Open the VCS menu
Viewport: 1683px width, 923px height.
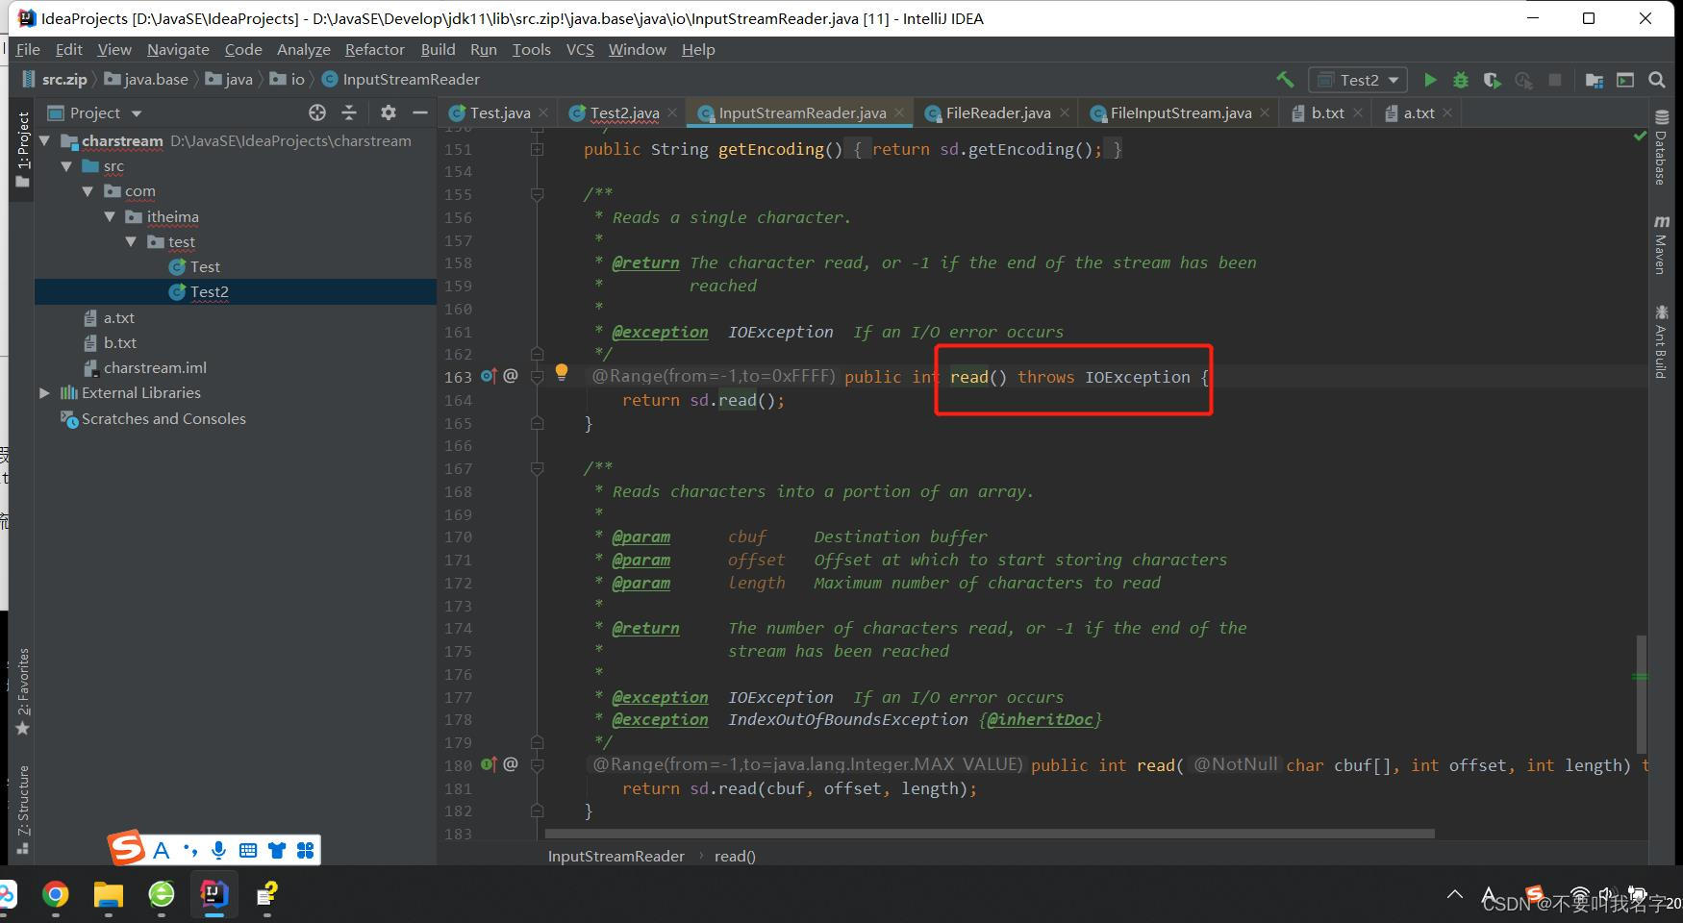[580, 49]
